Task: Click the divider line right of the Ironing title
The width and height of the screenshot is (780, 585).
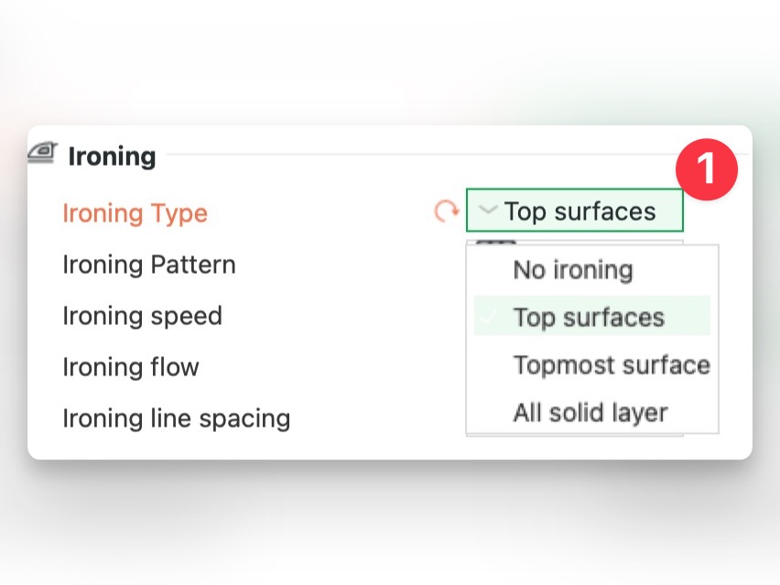Action: [412, 155]
